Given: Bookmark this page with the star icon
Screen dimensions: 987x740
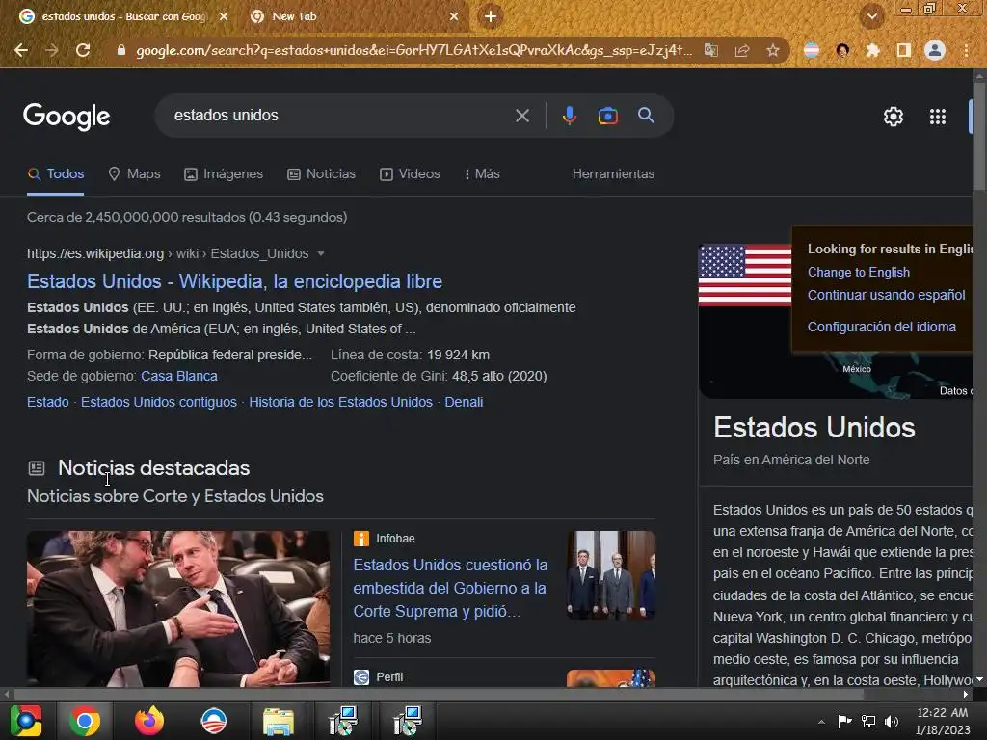Looking at the screenshot, I should tap(773, 50).
